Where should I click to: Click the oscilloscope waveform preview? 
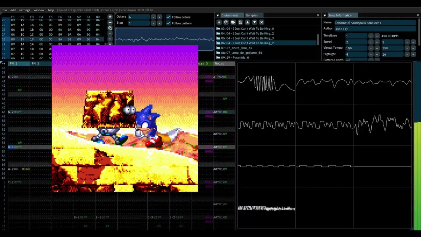pos(164,39)
